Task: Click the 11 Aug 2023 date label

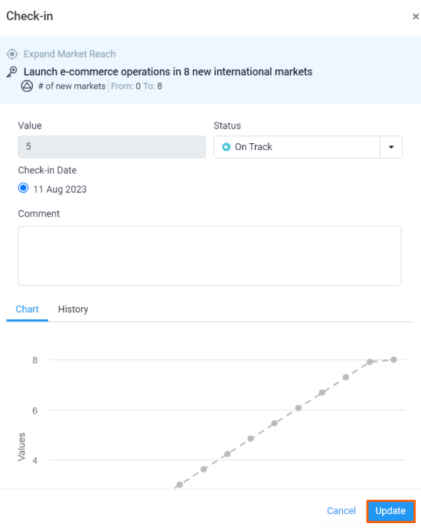Action: click(x=60, y=189)
